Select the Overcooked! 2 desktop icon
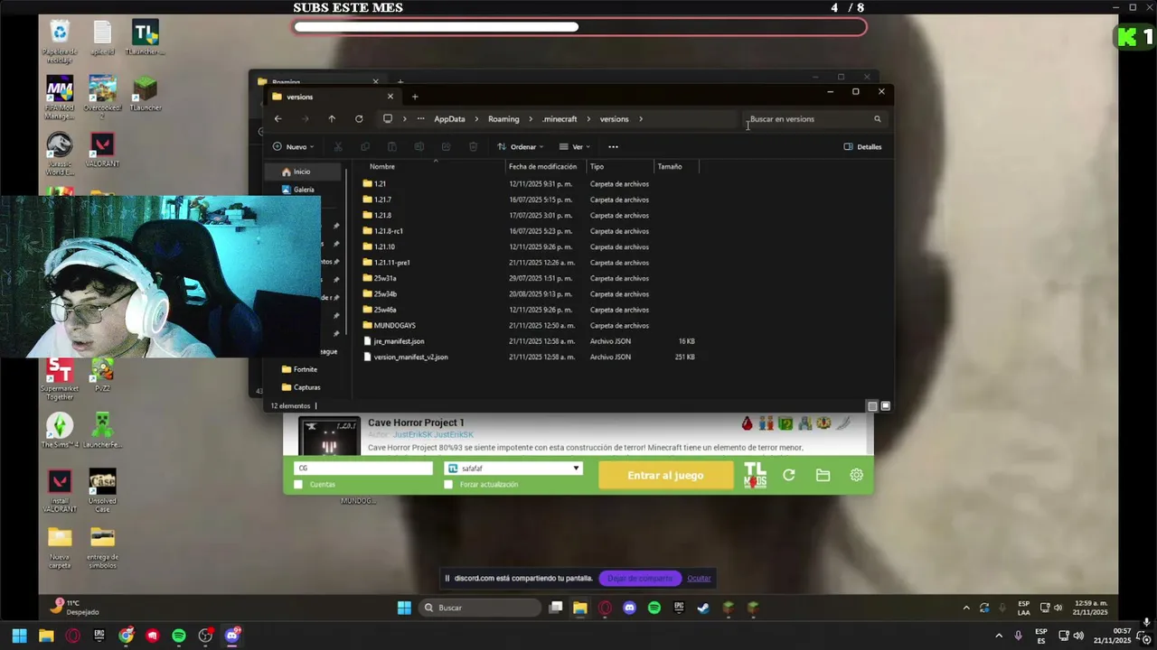 pos(102,96)
